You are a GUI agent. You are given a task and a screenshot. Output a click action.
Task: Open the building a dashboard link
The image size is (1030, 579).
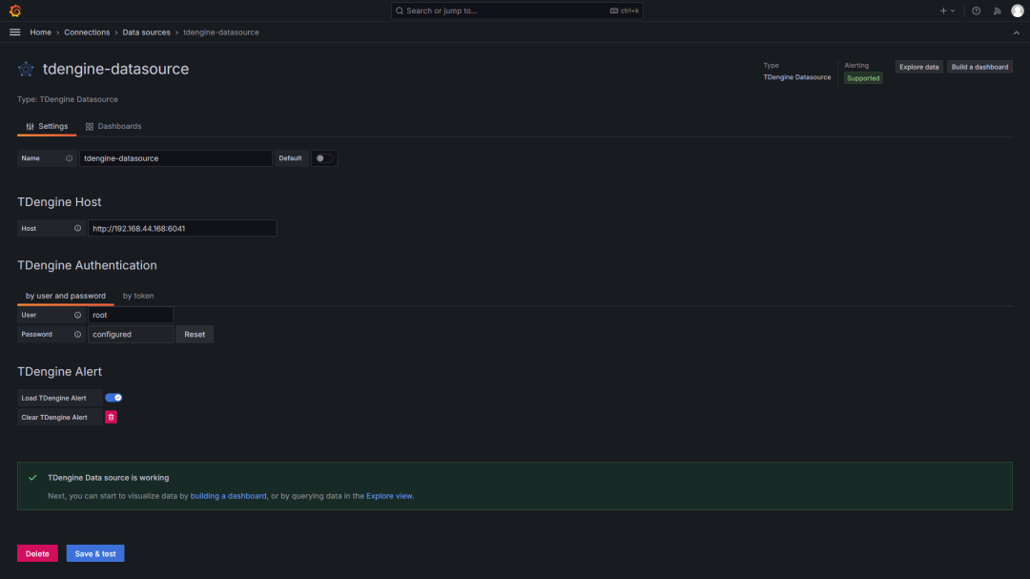click(228, 496)
